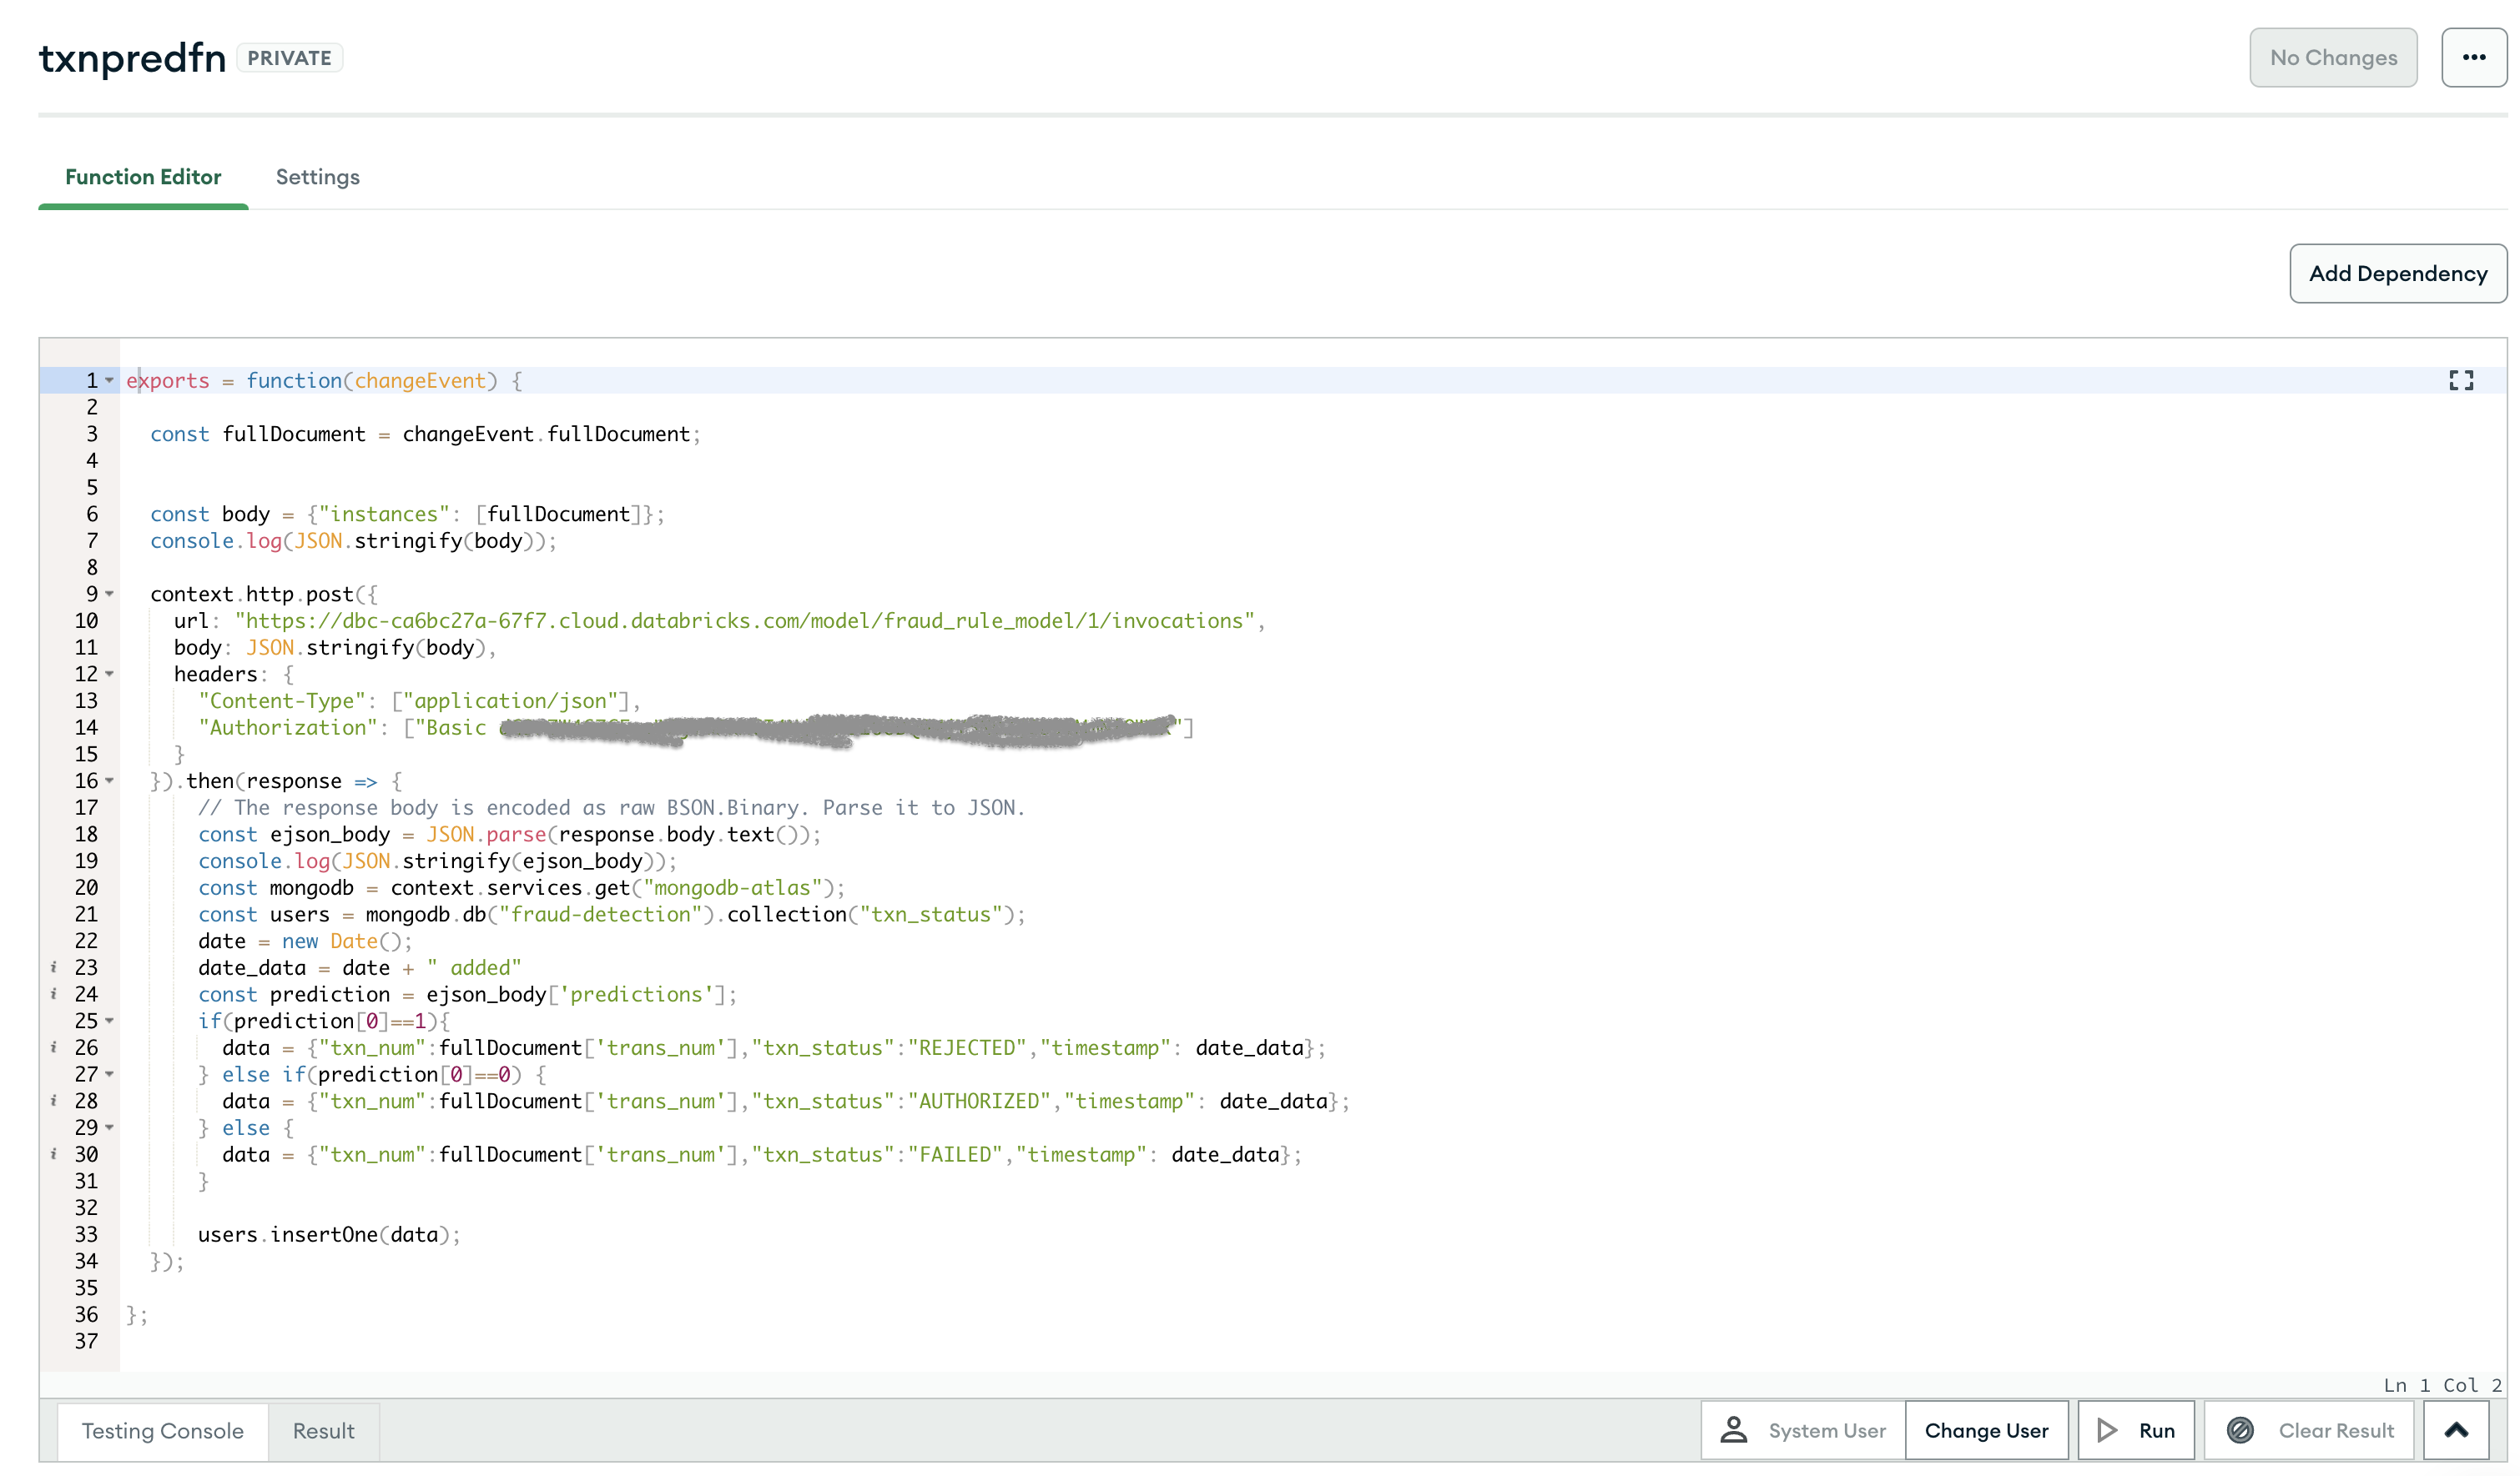Fold the function block at line 1
Viewport: 2520px width, 1476px height.
(110, 381)
